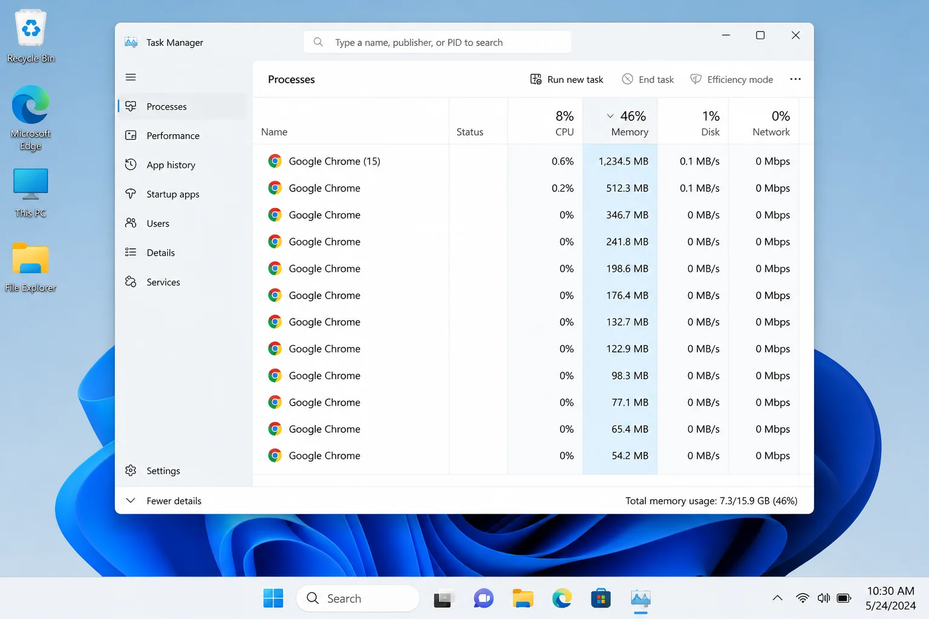The width and height of the screenshot is (929, 619).
Task: Click End task button
Action: tap(648, 79)
